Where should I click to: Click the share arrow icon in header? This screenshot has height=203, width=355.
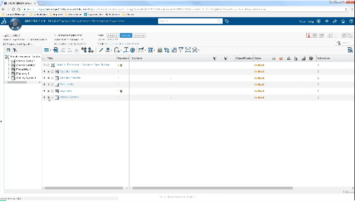pos(335,22)
